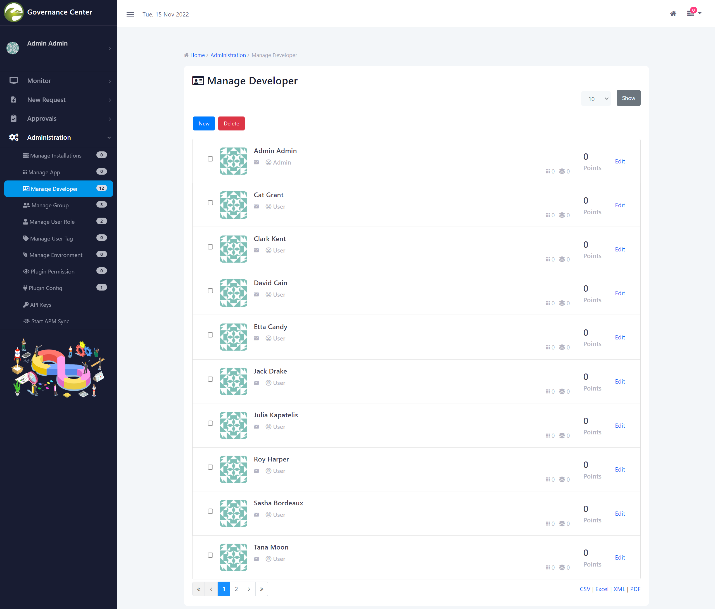This screenshot has height=609, width=715.
Task: Click the envelope icon under Admin Admin
Action: click(x=256, y=162)
